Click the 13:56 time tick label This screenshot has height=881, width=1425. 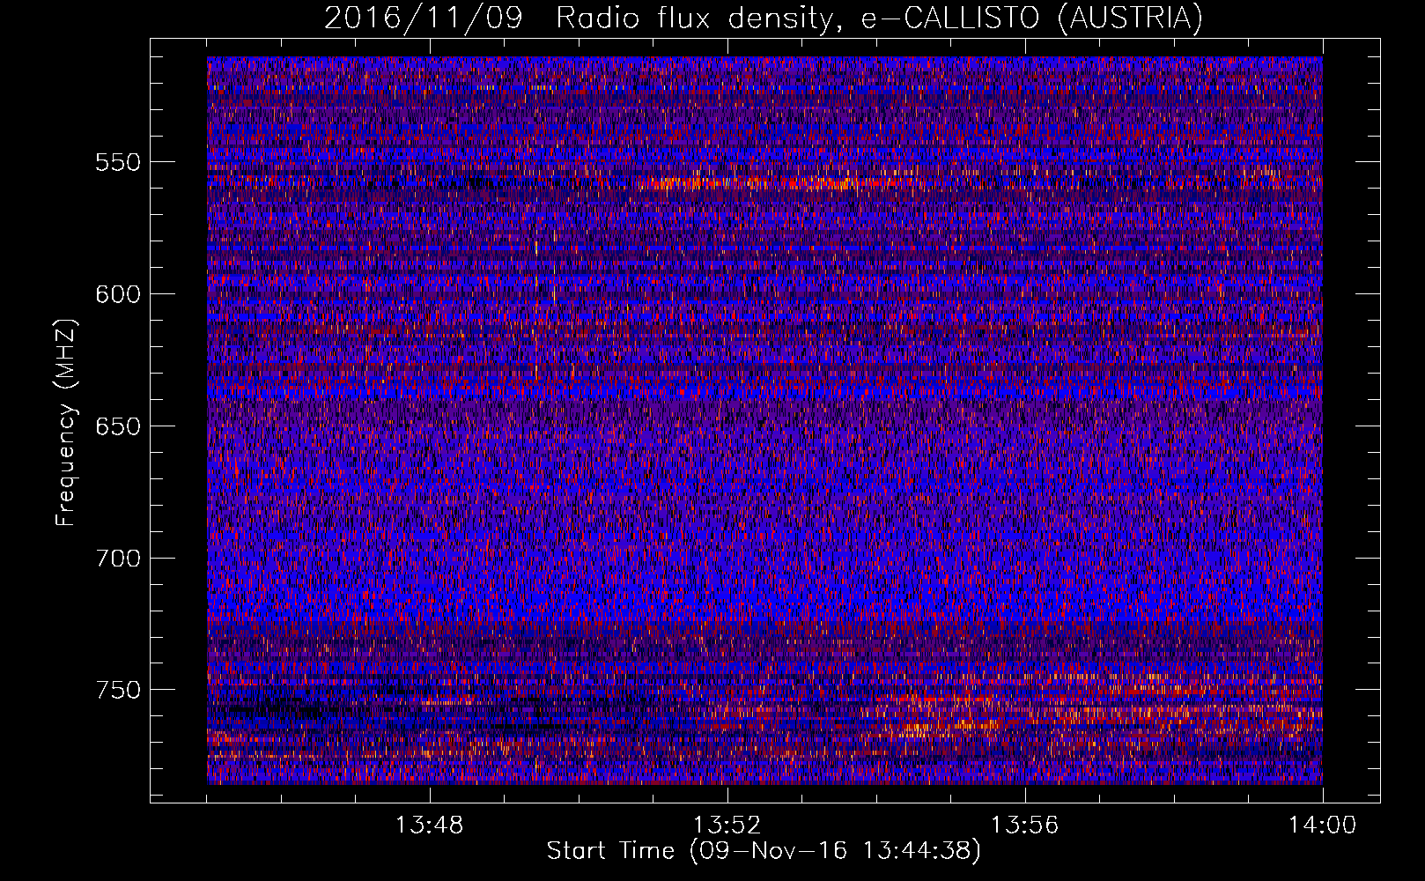pos(1024,825)
